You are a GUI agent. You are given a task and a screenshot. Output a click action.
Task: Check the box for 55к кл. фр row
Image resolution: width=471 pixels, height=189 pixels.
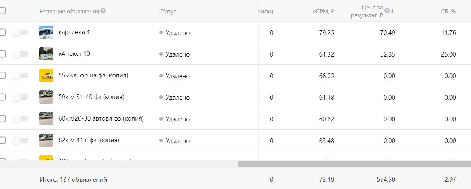(2, 76)
